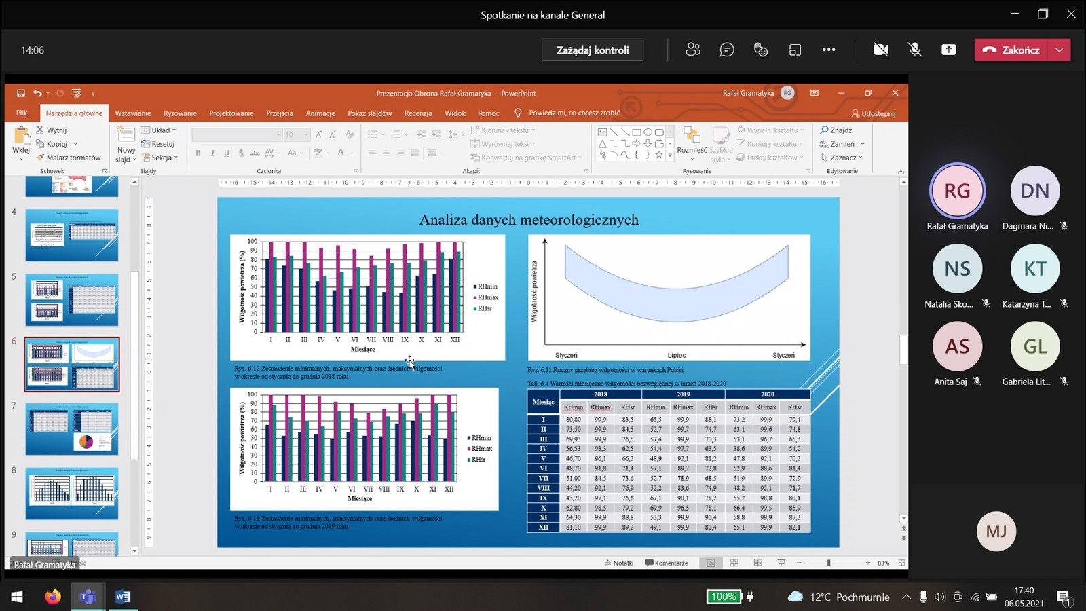This screenshot has height=611, width=1086.
Task: Expand the Układ layout dropdown
Action: (x=160, y=130)
